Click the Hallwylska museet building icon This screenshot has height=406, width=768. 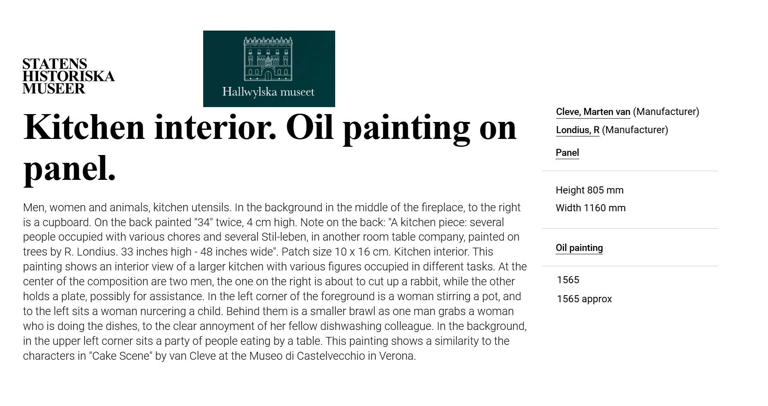point(268,59)
